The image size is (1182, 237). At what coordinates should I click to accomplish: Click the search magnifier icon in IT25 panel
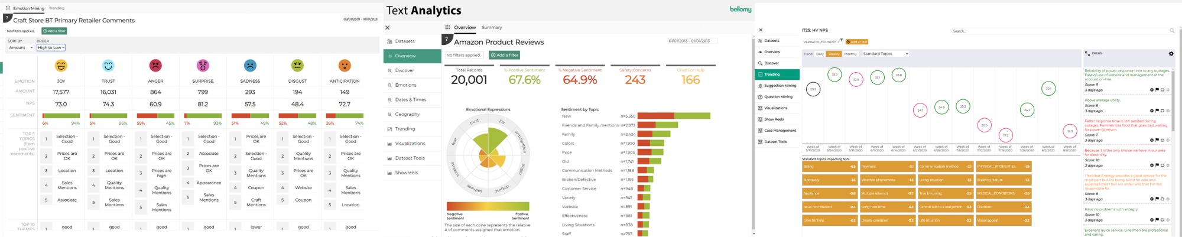[1172, 31]
